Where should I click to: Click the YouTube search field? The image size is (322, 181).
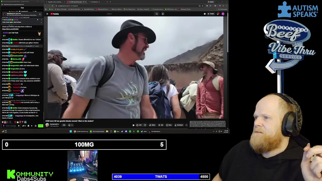[130, 14]
